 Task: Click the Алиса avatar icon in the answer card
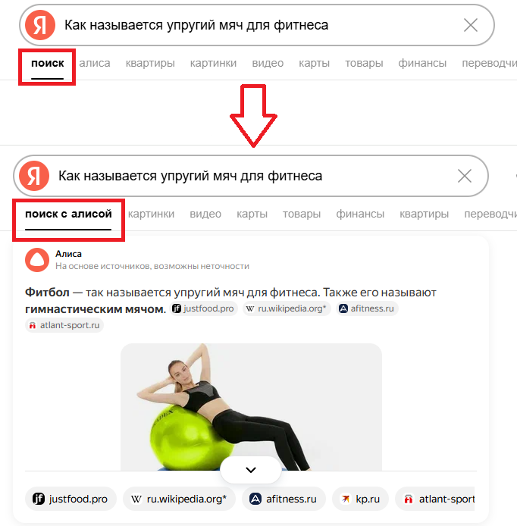point(37,260)
